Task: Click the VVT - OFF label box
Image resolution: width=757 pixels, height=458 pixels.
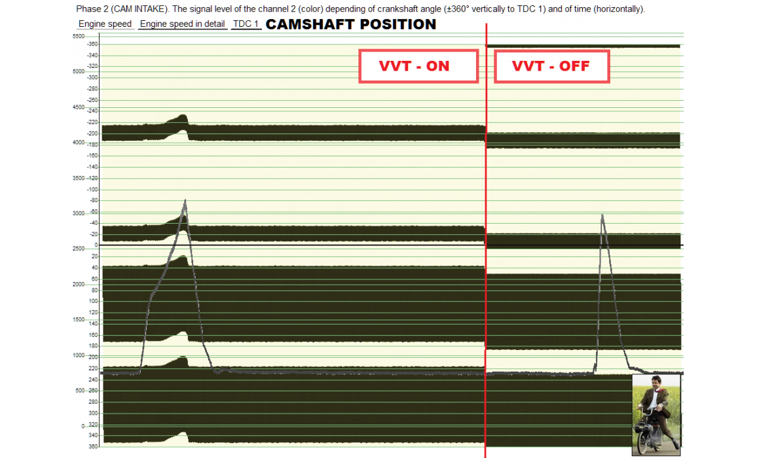Action: point(551,66)
